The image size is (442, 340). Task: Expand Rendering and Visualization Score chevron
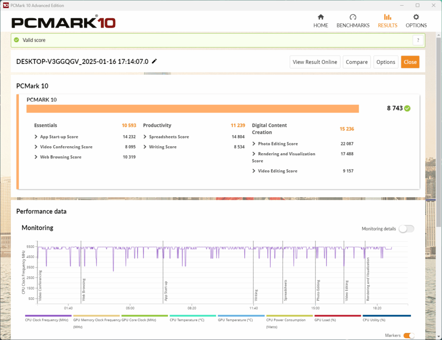[x=254, y=154]
